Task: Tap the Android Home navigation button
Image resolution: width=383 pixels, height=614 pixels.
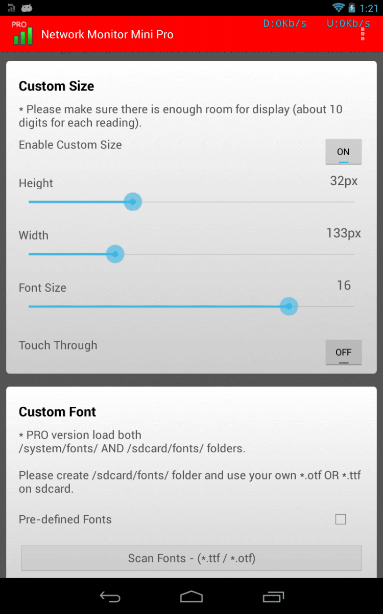Action: pyautogui.click(x=192, y=597)
